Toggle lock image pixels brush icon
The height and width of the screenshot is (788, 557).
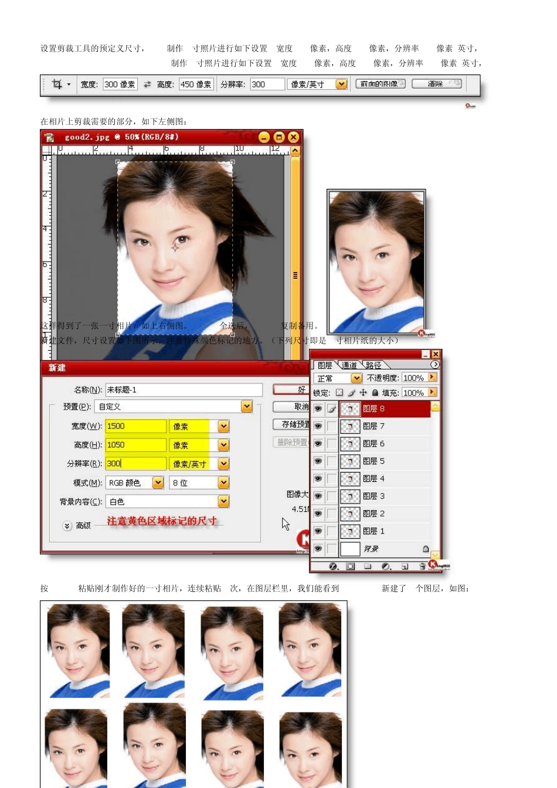pos(351,393)
